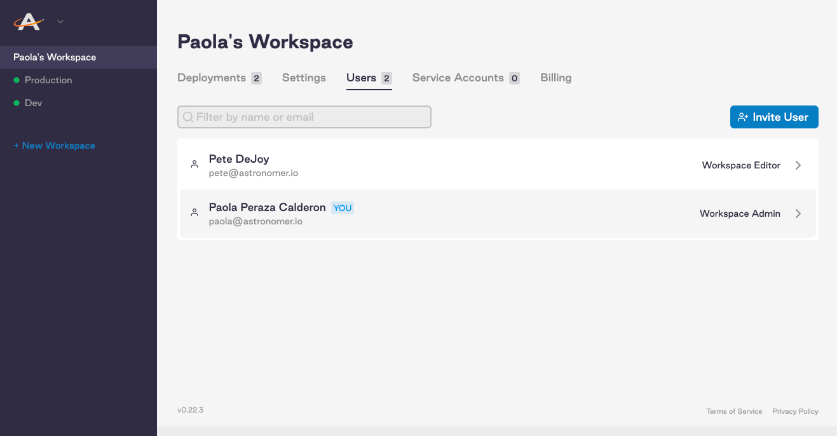837x436 pixels.
Task: Click the Astronomer logo in the sidebar
Action: tap(28, 21)
